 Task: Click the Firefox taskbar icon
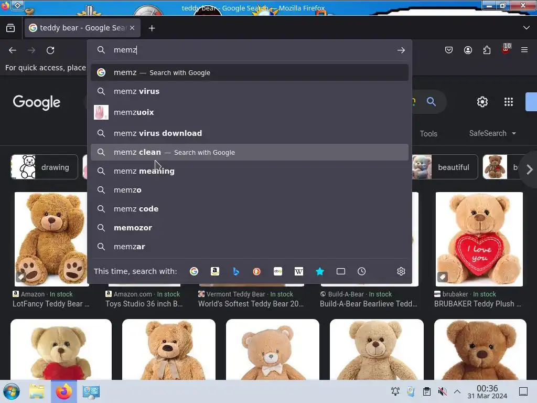click(x=64, y=391)
